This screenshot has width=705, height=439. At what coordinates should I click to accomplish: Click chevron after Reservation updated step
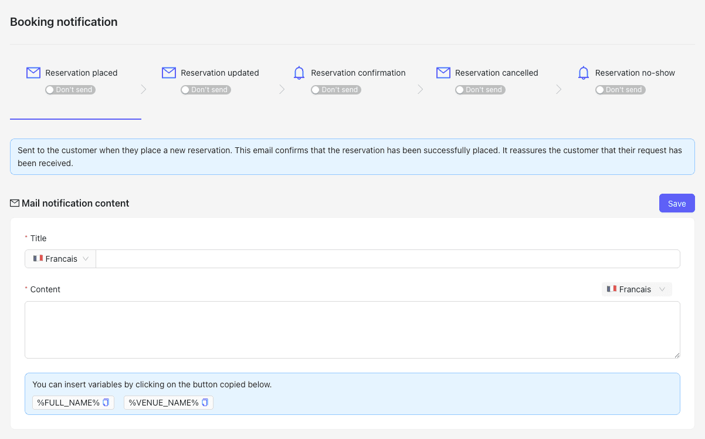coord(282,89)
